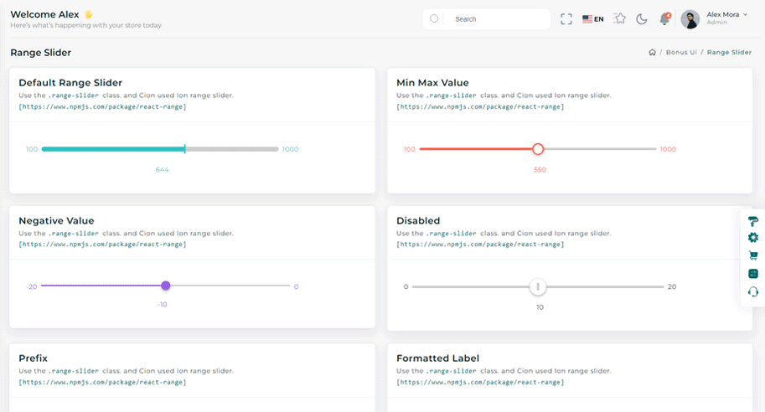Image resolution: width=765 pixels, height=412 pixels.
Task: Click the headset support icon
Action: click(x=752, y=291)
